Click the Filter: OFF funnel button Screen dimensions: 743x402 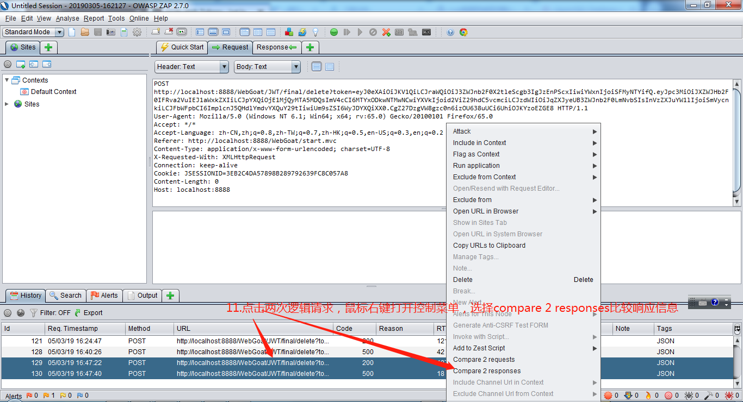coord(50,313)
